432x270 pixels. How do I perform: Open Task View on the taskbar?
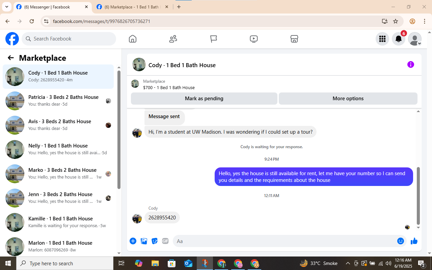click(122, 263)
